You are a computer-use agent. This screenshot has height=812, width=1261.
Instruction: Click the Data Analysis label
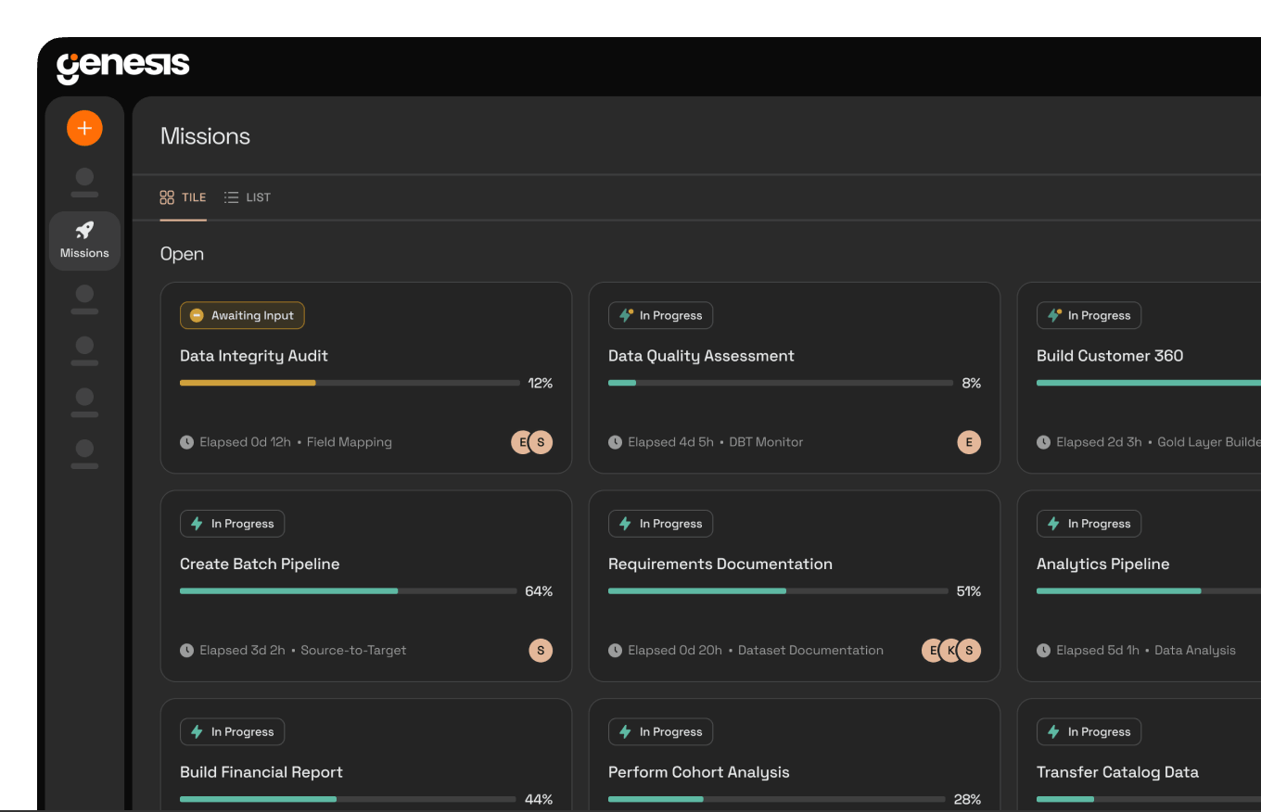pyautogui.click(x=1195, y=651)
